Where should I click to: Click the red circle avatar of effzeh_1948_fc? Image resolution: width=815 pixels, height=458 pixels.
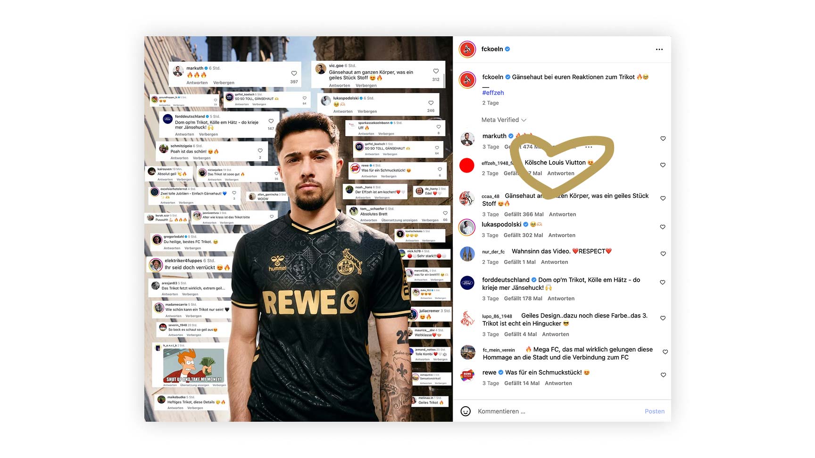tap(467, 165)
